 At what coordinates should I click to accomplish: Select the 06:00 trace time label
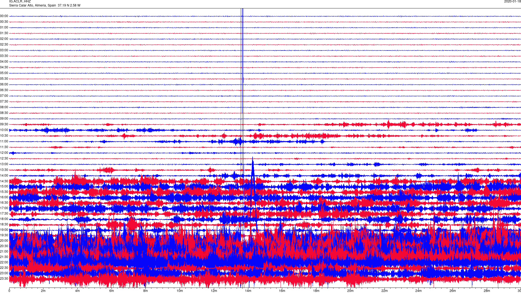[x=4, y=85]
